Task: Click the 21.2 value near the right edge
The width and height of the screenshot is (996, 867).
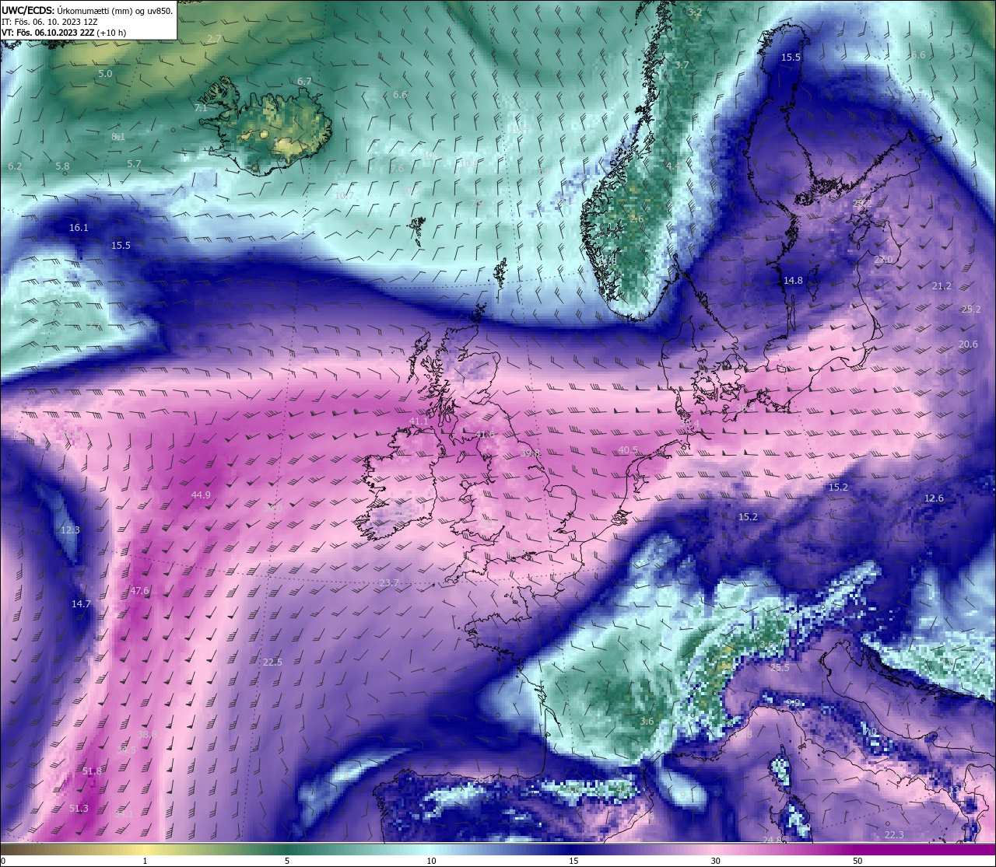Action: pos(942,286)
